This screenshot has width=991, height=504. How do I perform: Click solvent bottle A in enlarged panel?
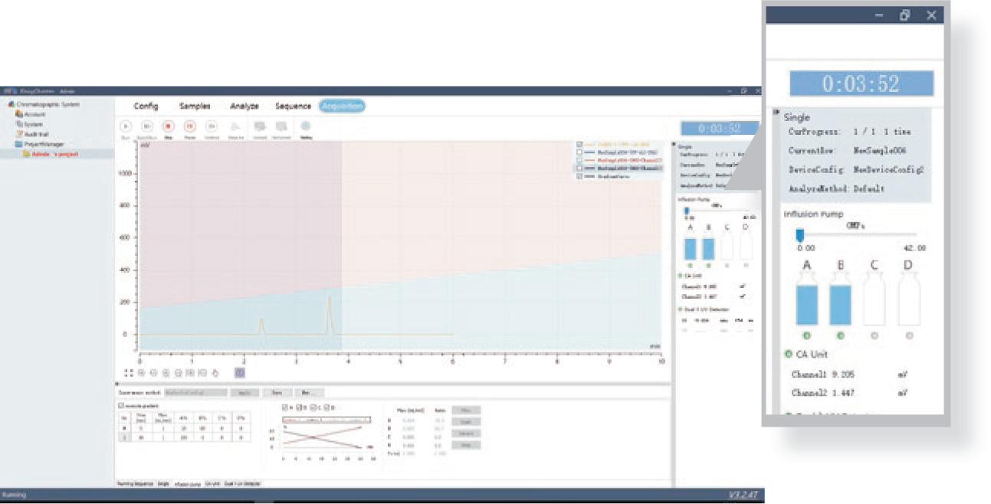click(806, 303)
